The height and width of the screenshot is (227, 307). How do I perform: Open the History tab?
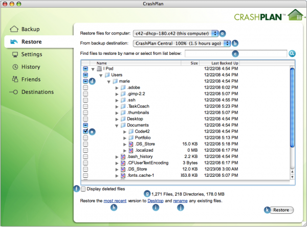(x=31, y=67)
